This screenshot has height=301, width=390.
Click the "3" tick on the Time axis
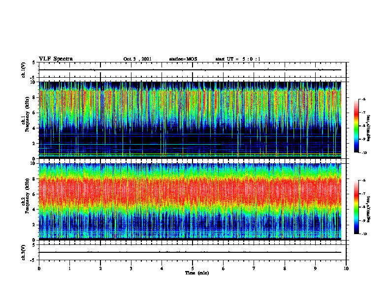(x=131, y=269)
